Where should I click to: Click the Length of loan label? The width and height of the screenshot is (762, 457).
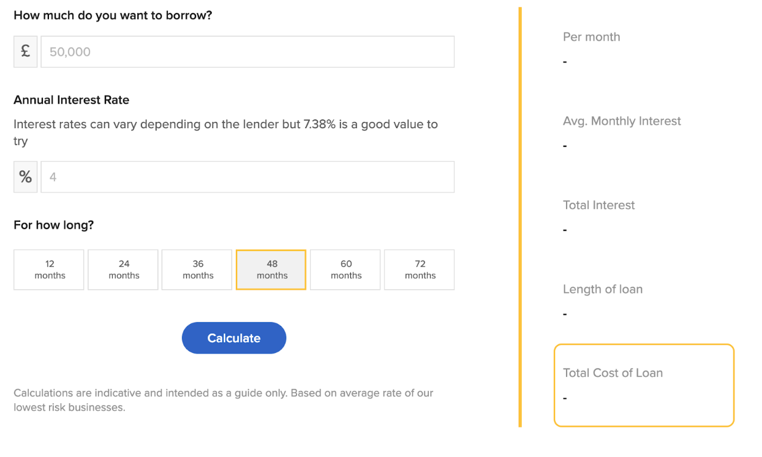pos(603,289)
